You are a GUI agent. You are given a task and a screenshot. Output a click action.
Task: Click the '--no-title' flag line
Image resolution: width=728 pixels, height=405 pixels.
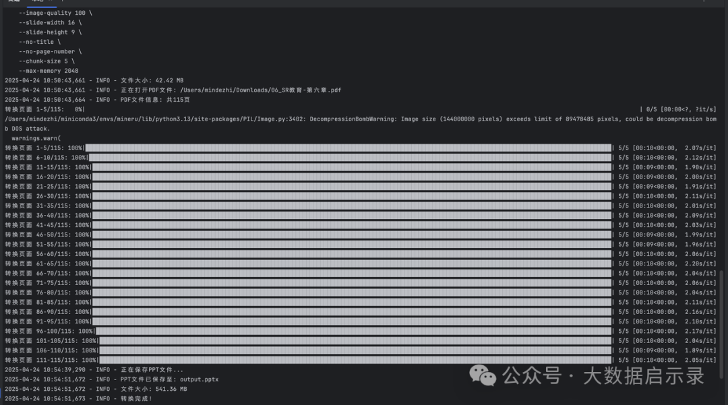[x=40, y=42]
